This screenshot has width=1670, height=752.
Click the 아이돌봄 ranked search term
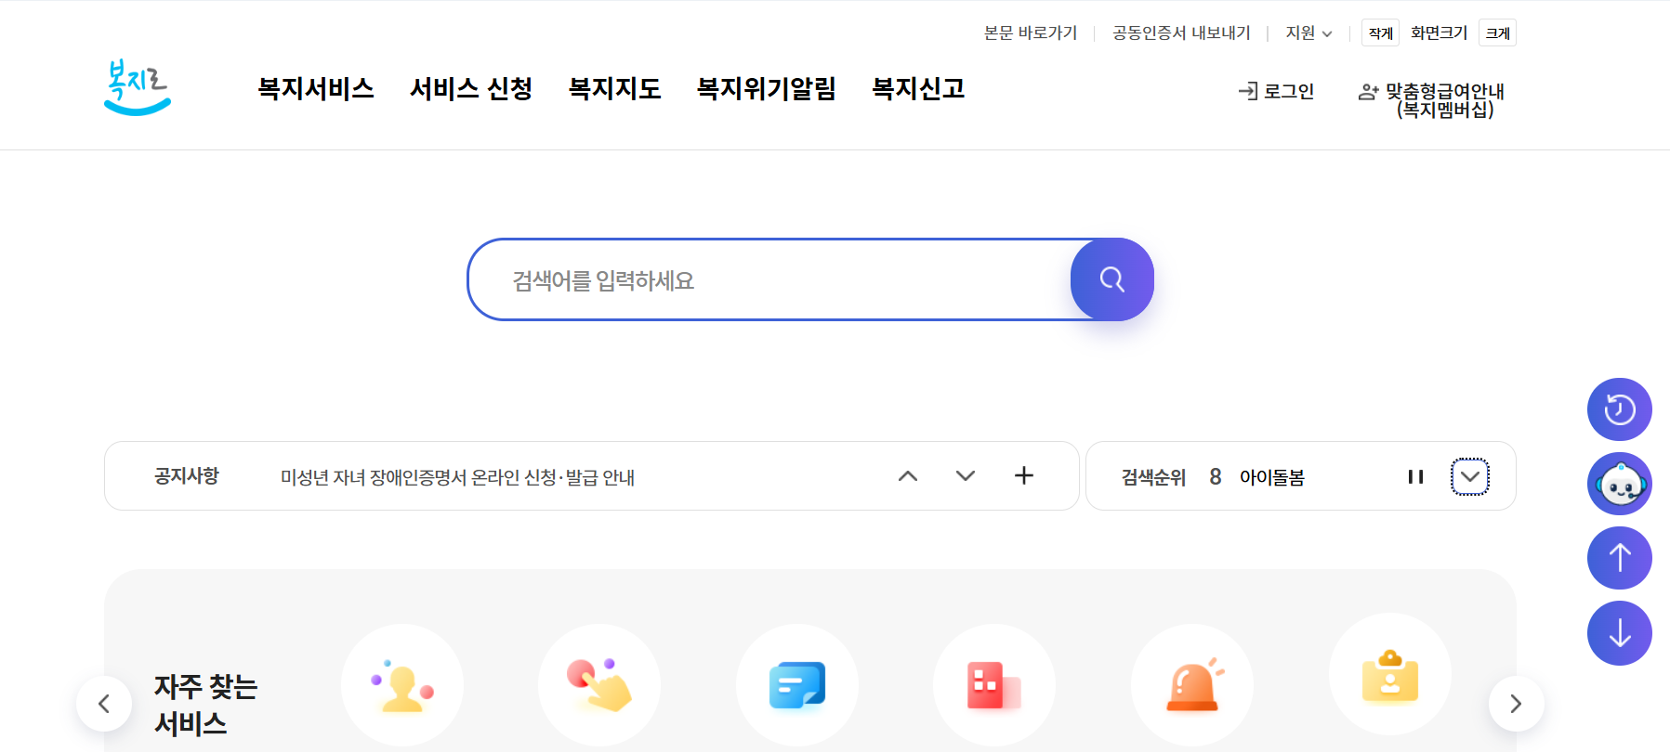tap(1272, 477)
